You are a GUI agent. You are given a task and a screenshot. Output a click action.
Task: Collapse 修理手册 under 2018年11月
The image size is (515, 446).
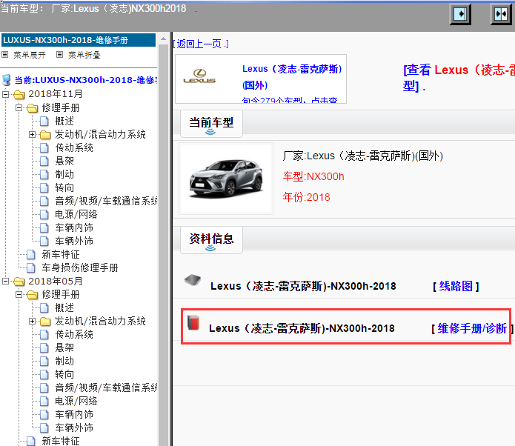[19, 107]
